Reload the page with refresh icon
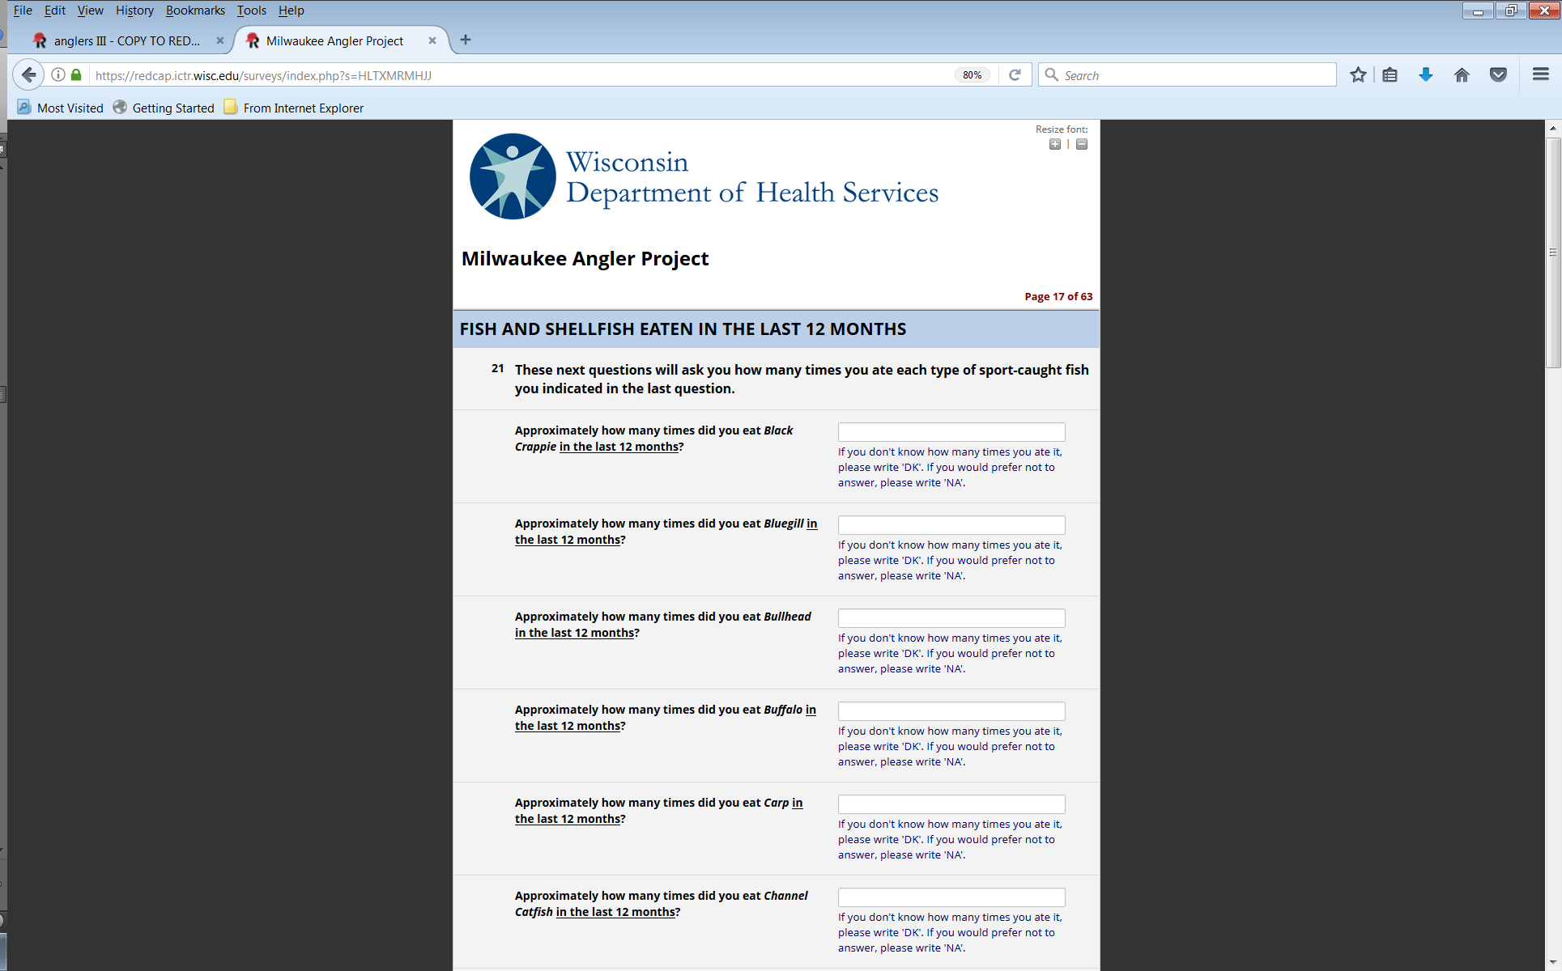The width and height of the screenshot is (1562, 971). (x=1015, y=75)
